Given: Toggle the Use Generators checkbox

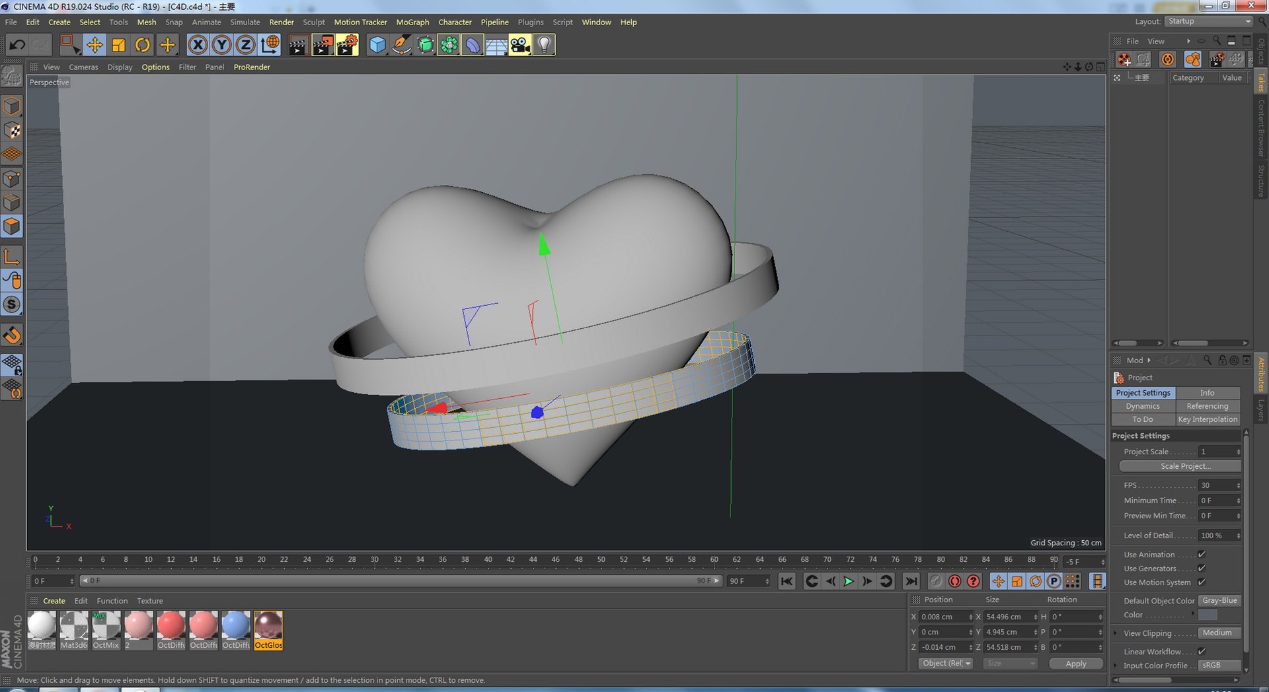Looking at the screenshot, I should click(x=1202, y=569).
